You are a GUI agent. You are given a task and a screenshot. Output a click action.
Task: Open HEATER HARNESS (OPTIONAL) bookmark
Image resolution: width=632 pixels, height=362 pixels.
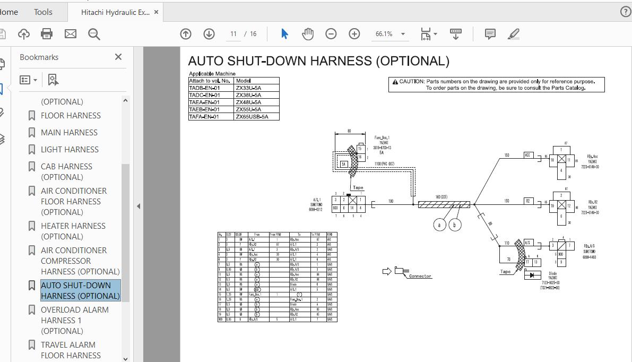73,231
